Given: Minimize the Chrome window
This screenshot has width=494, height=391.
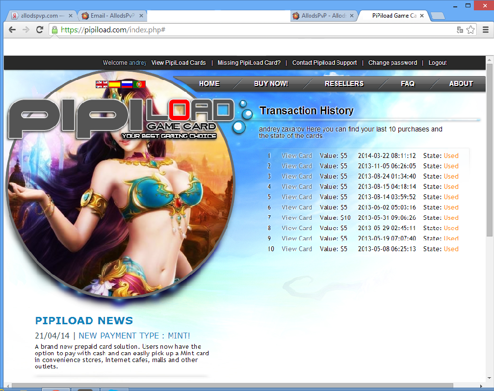Looking at the screenshot, I should pyautogui.click(x=455, y=6).
